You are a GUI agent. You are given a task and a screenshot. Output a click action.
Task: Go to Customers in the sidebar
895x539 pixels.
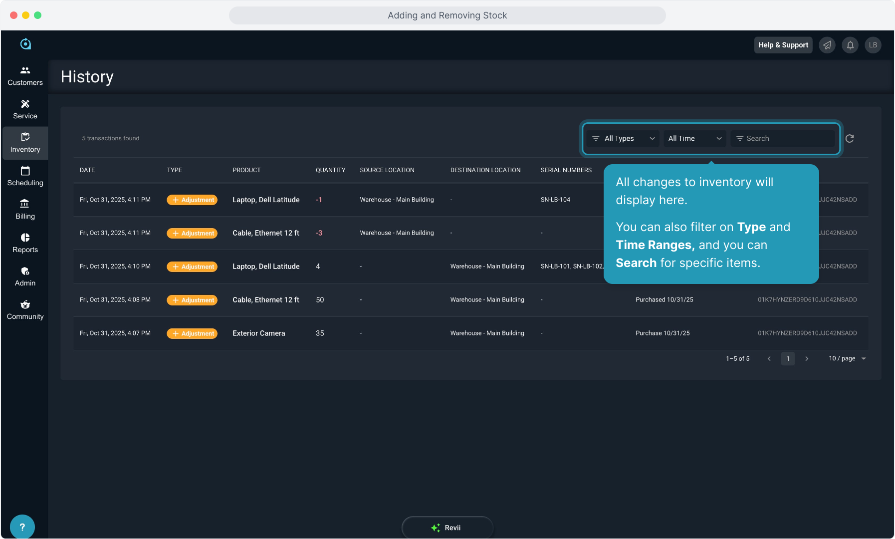tap(25, 76)
